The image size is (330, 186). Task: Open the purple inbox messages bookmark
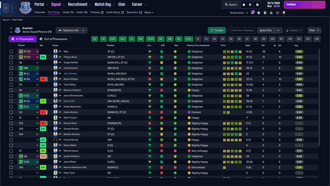click(x=253, y=12)
